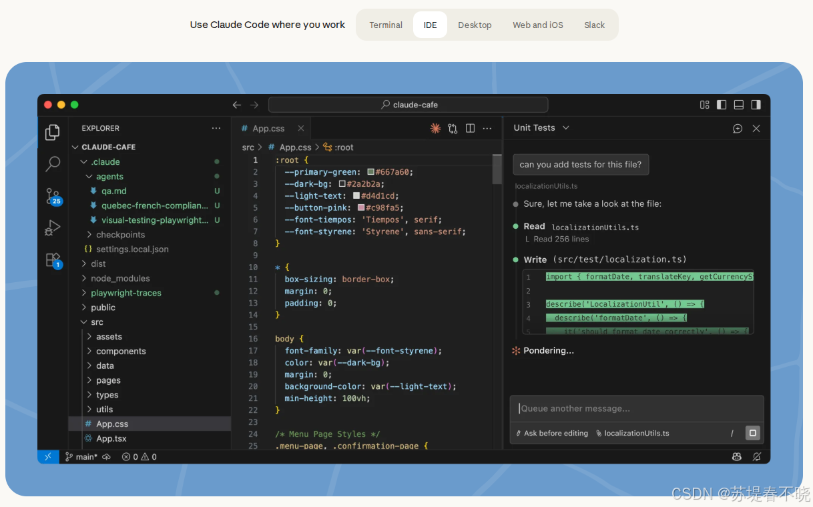The width and height of the screenshot is (813, 507).
Task: Click the src breadcrumb segment
Action: tap(248, 147)
